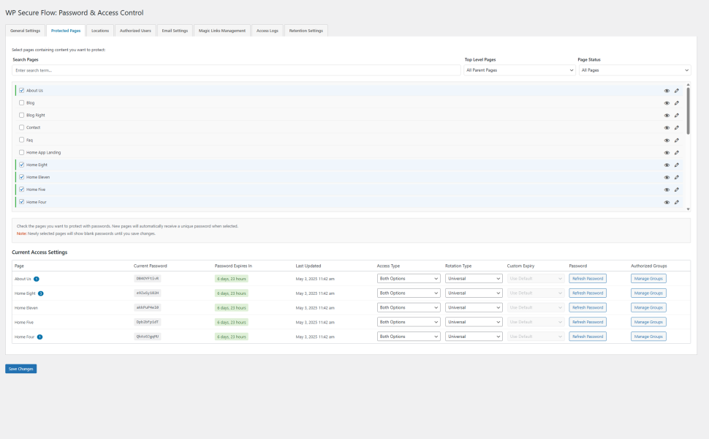Screen dimensions: 709x439
Task: Click the pencil icon for Home Eleven
Action: (677, 177)
